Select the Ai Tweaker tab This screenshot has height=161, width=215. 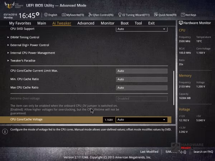click(x=62, y=23)
